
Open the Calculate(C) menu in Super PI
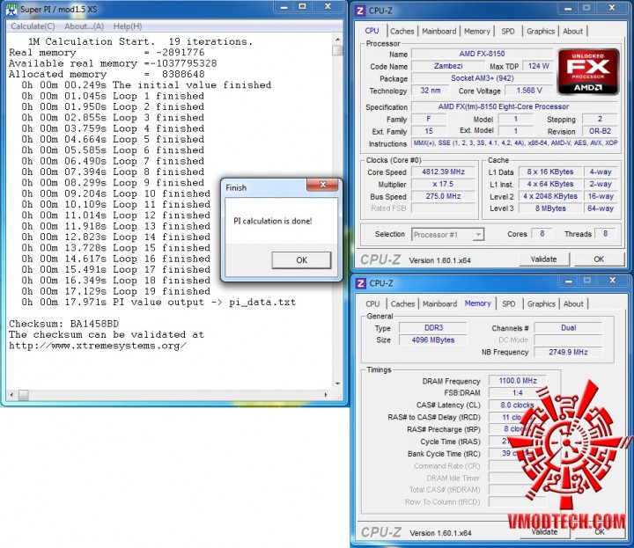tap(33, 26)
